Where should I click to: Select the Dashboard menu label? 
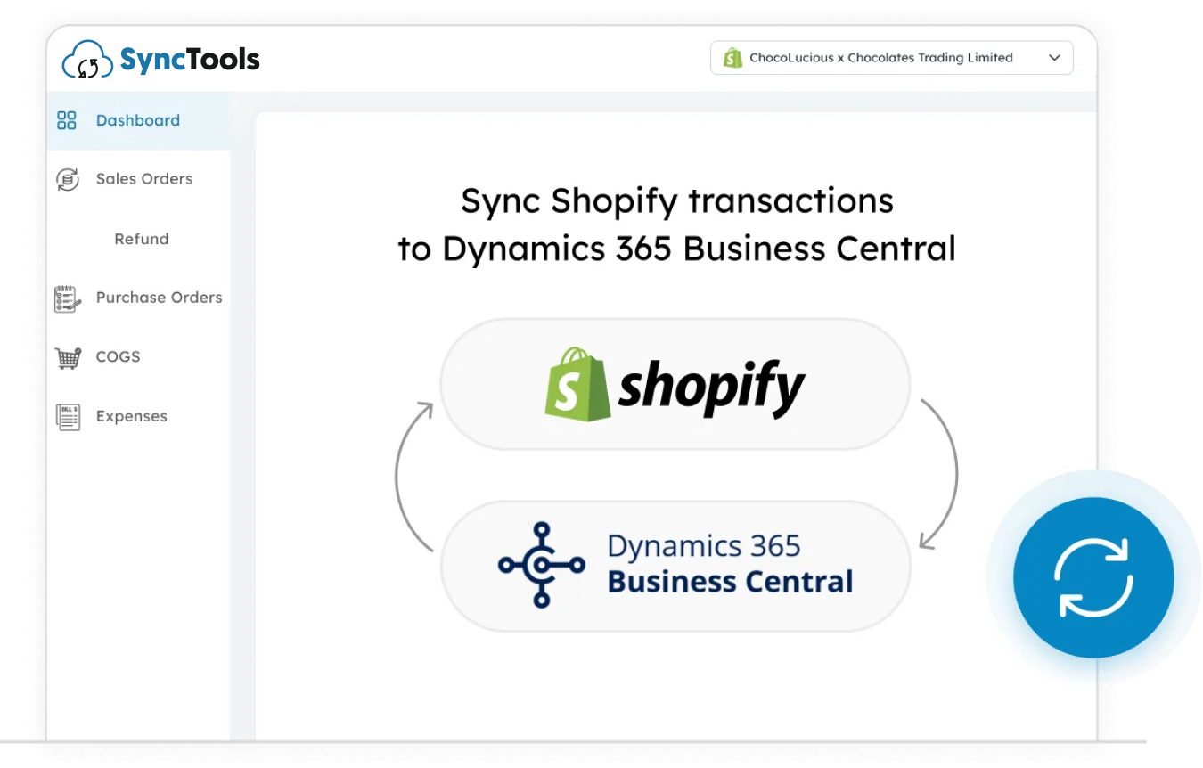coord(138,120)
